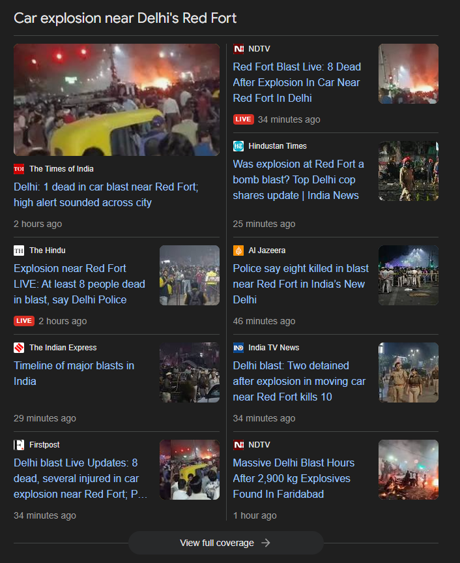Viewport: 460px width, 563px height.
Task: Open Times of India high alert headline
Action: [x=106, y=194]
